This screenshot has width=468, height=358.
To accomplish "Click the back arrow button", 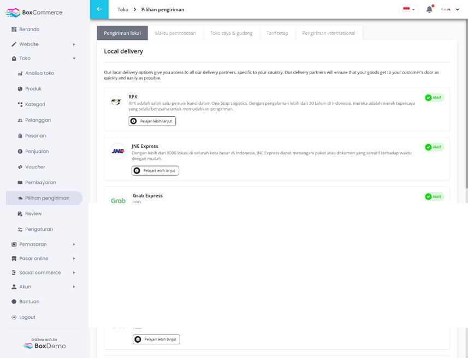I will pyautogui.click(x=99, y=9).
